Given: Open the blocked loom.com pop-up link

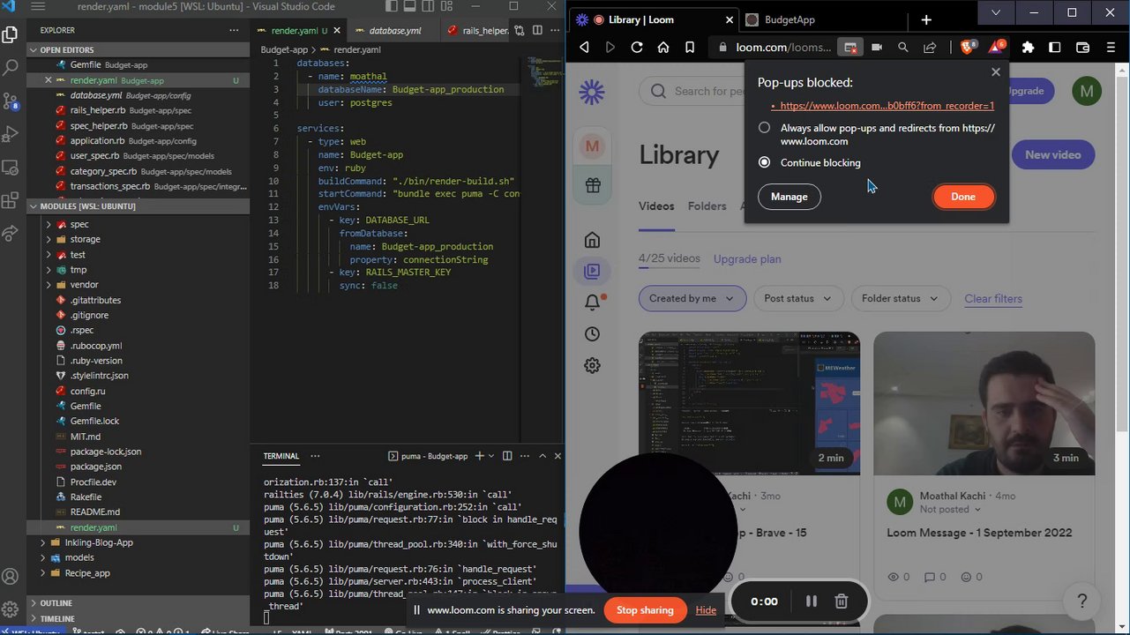Looking at the screenshot, I should point(887,106).
